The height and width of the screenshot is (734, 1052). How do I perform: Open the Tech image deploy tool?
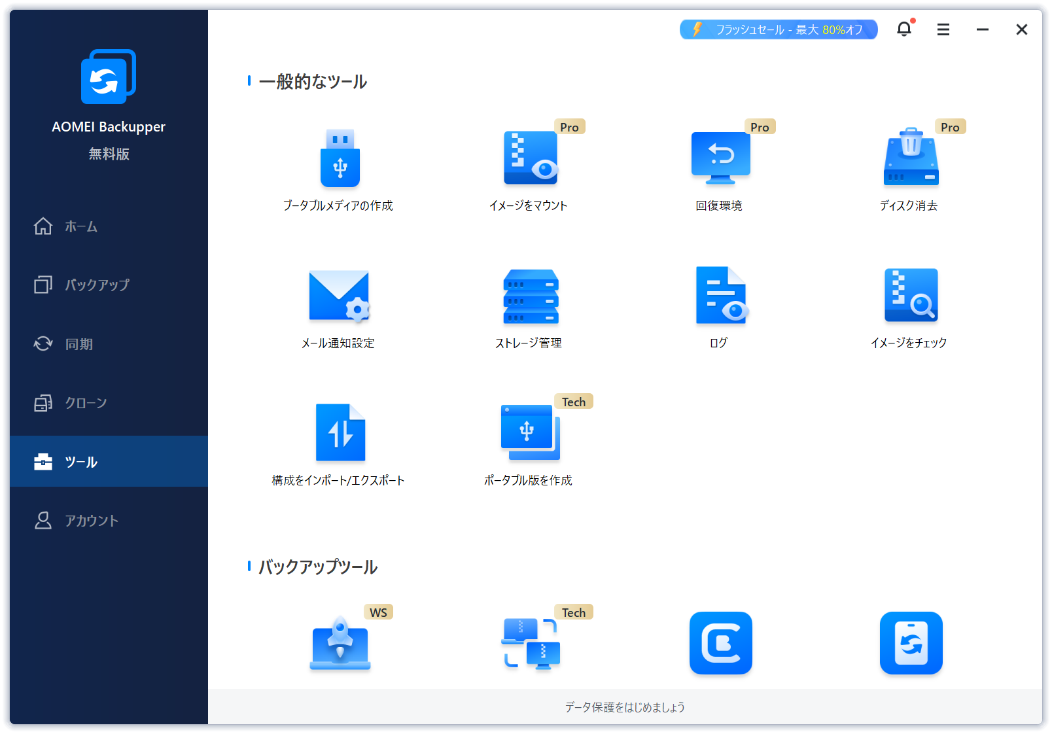[529, 644]
